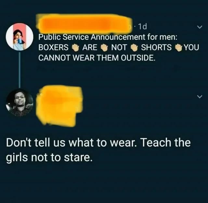Expand the options chevron on the reply tweet
208x203 pixels.
pos(200,96)
